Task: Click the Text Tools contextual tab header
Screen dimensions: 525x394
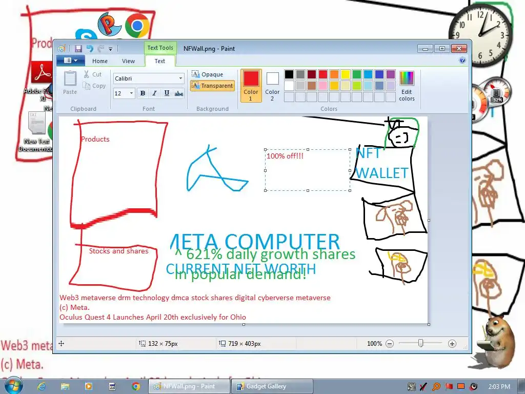Action: pyautogui.click(x=160, y=48)
